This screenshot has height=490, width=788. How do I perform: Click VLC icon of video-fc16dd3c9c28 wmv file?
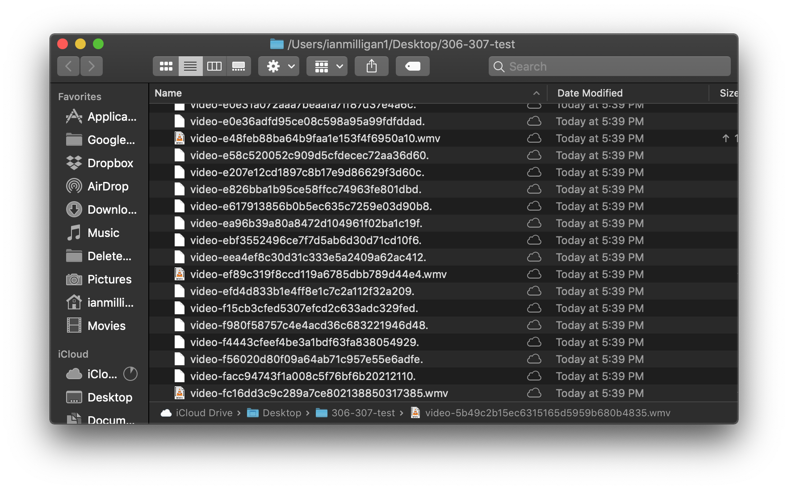(180, 393)
